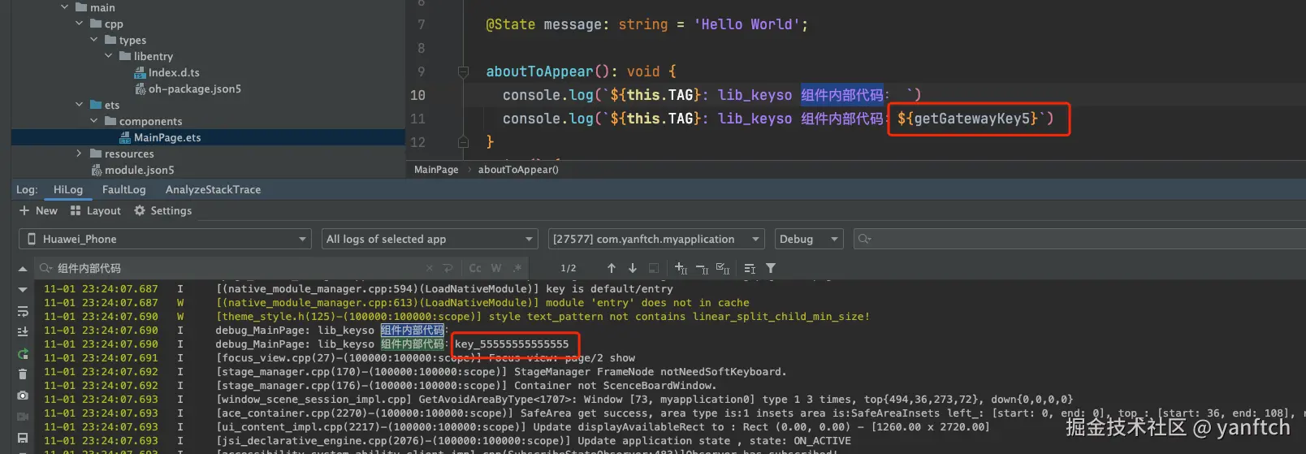Viewport: 1306px width, 454px height.
Task: Toggle match case Cc option
Action: (475, 268)
